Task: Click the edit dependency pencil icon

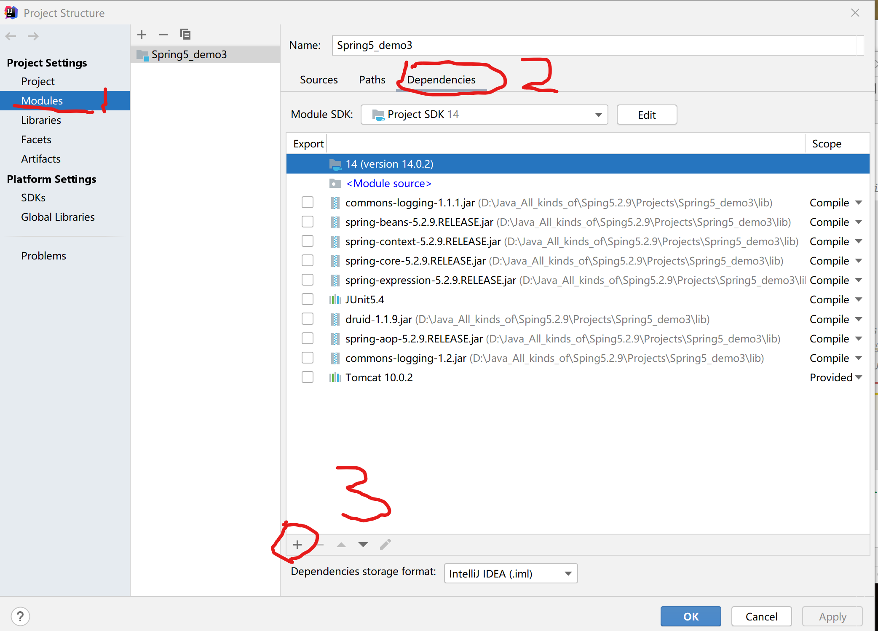Action: pos(385,544)
